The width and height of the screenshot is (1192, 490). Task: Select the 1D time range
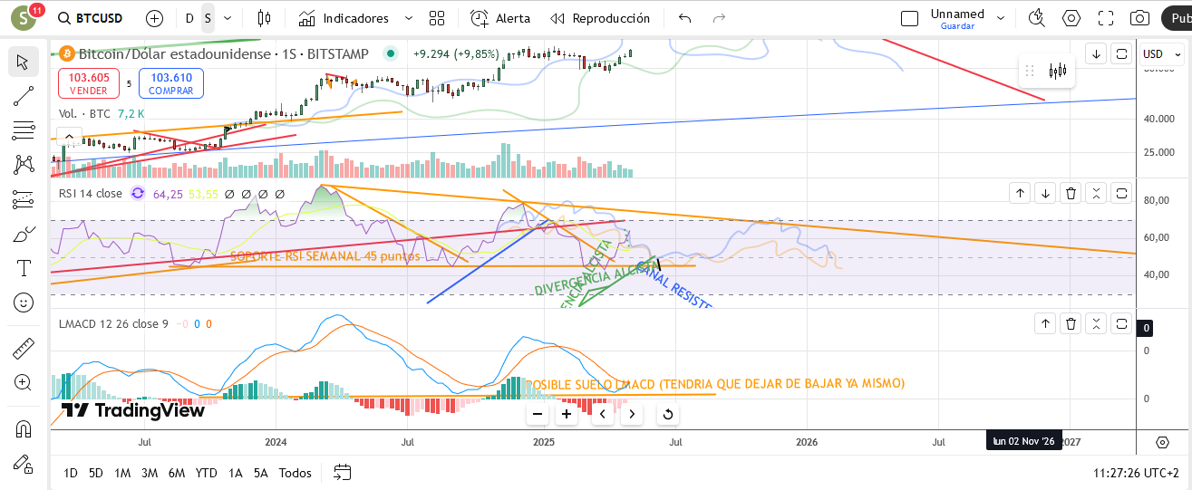click(x=70, y=473)
